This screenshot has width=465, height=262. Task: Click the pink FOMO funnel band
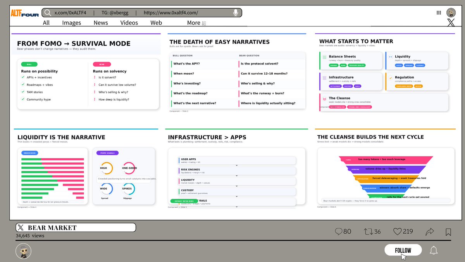tap(386, 160)
